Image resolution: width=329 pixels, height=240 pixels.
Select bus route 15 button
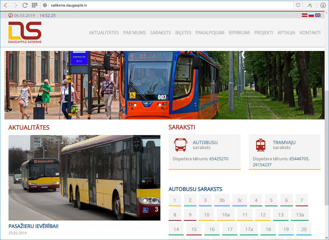pos(194,229)
